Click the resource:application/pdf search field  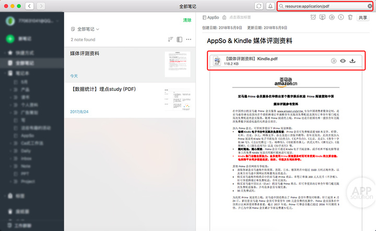(x=325, y=6)
